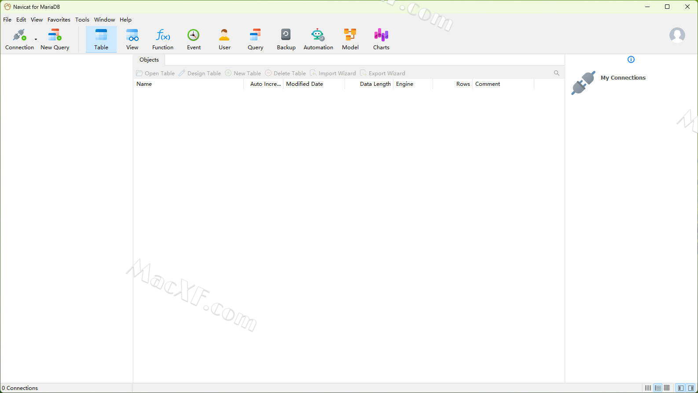Select the View objects icon
This screenshot has height=393, width=698.
132,35
